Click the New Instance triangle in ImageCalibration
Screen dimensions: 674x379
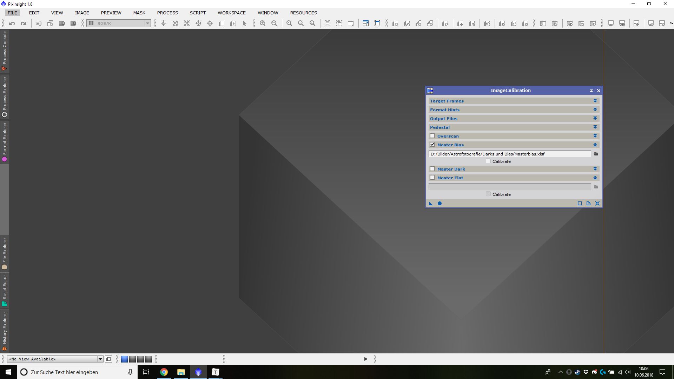tap(431, 204)
